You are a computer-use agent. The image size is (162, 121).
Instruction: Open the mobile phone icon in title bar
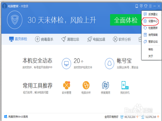(137, 6)
